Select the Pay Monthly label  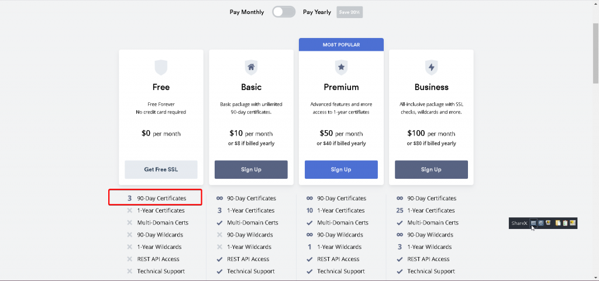coord(246,12)
